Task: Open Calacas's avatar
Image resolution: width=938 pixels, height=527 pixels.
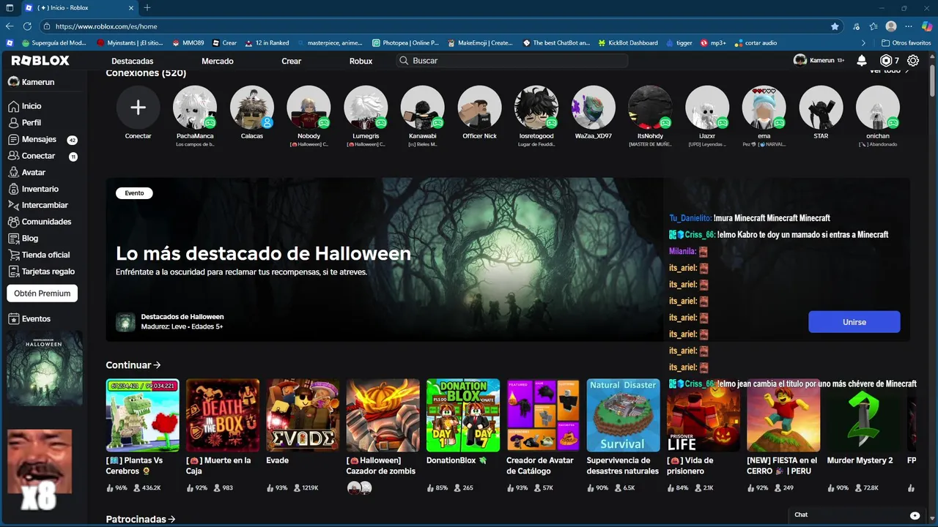Action: click(252, 108)
